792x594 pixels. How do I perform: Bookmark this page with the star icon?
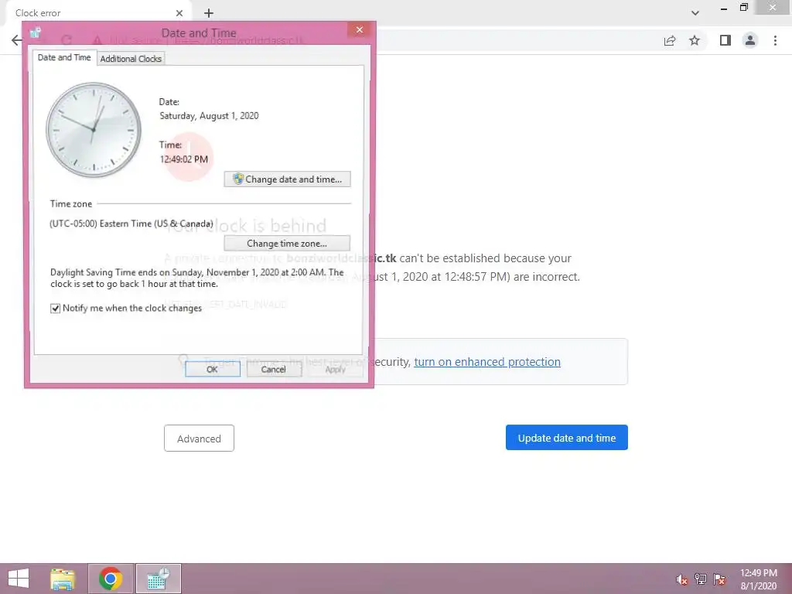pyautogui.click(x=695, y=40)
